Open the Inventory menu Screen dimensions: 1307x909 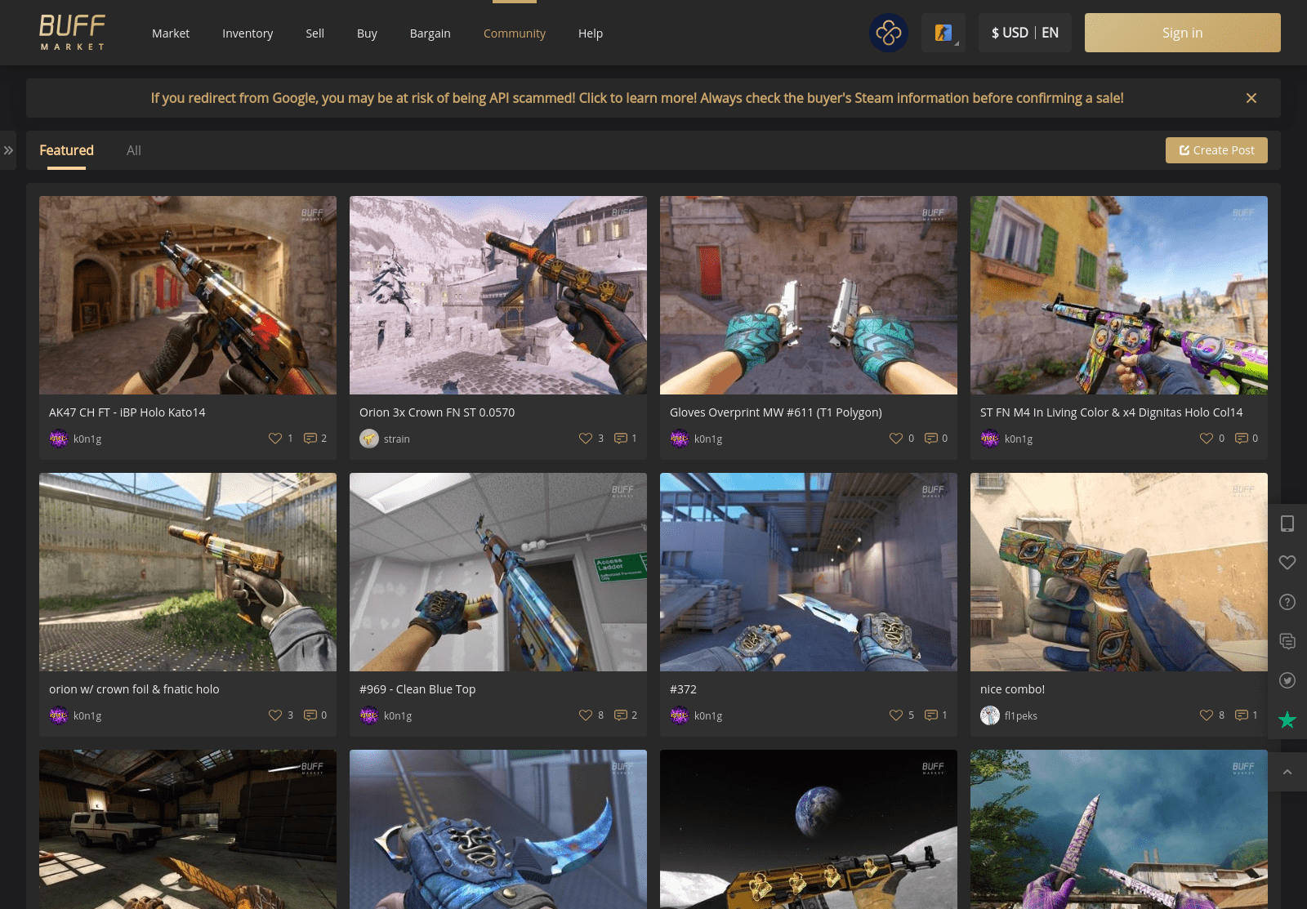[x=248, y=33]
